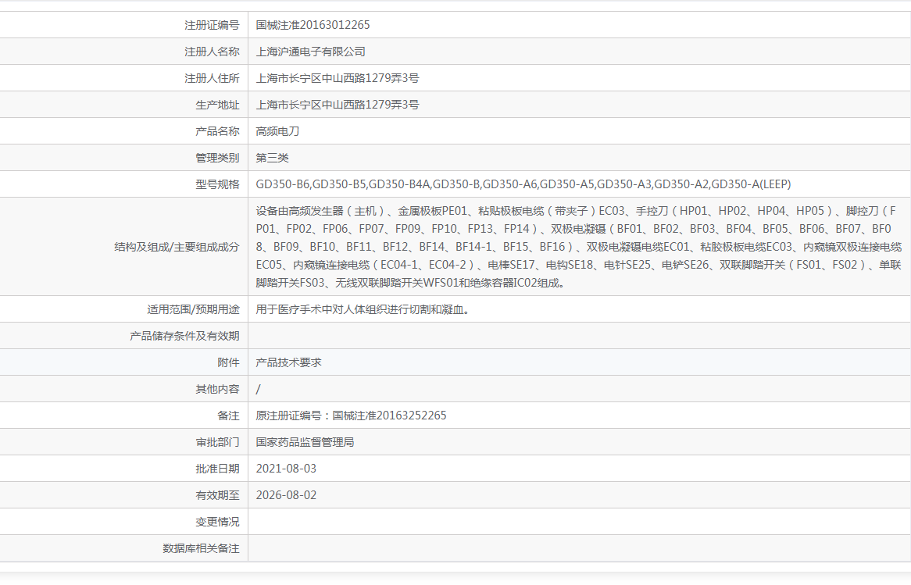Screen dimensions: 911x585
Task: Select the structure description starting 设备由高频发生器
Action: [579, 247]
